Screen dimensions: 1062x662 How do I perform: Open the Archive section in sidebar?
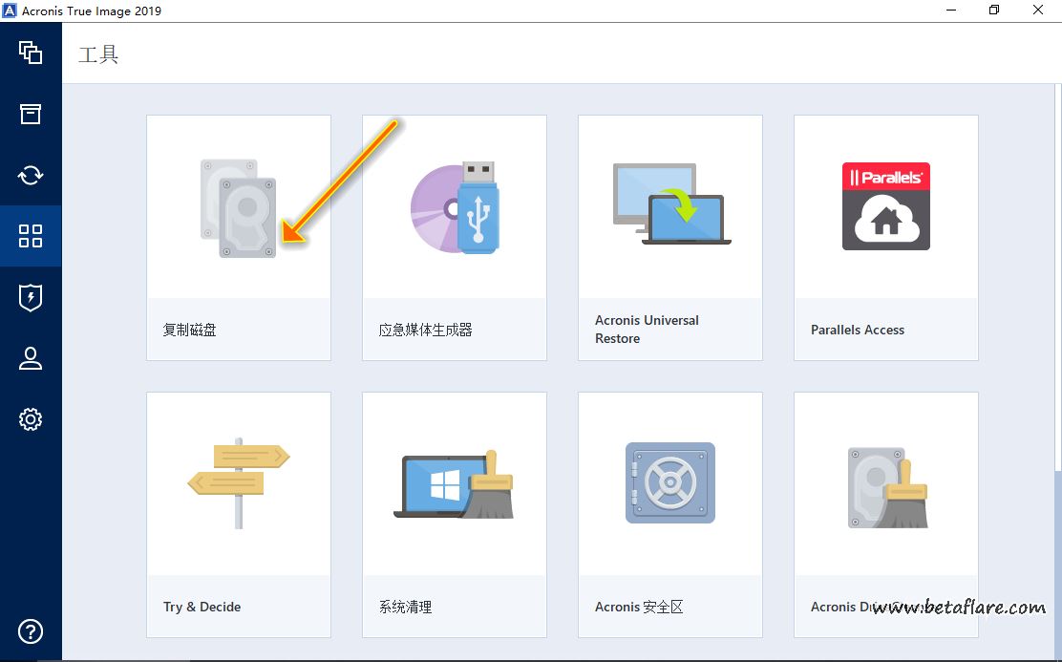(x=31, y=114)
